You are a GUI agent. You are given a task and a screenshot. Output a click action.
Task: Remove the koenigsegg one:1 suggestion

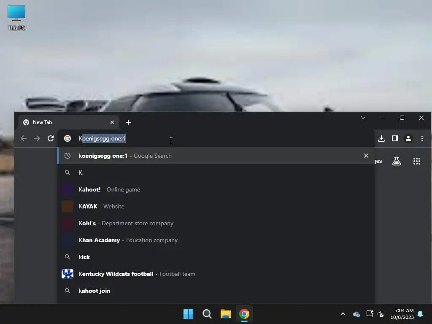(366, 156)
